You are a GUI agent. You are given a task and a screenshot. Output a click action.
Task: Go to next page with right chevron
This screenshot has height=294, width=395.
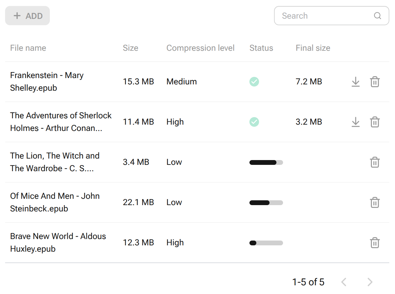pos(370,282)
